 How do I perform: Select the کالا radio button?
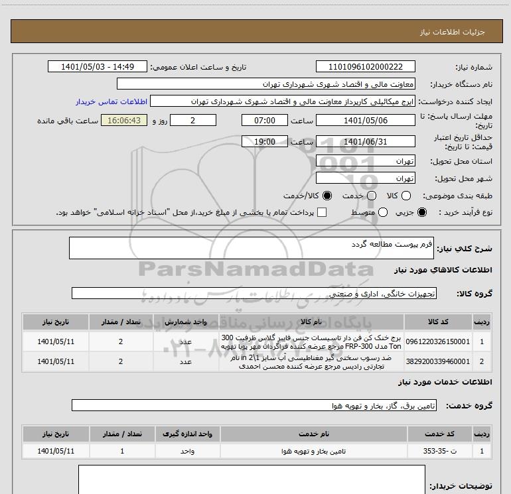pos(406,196)
